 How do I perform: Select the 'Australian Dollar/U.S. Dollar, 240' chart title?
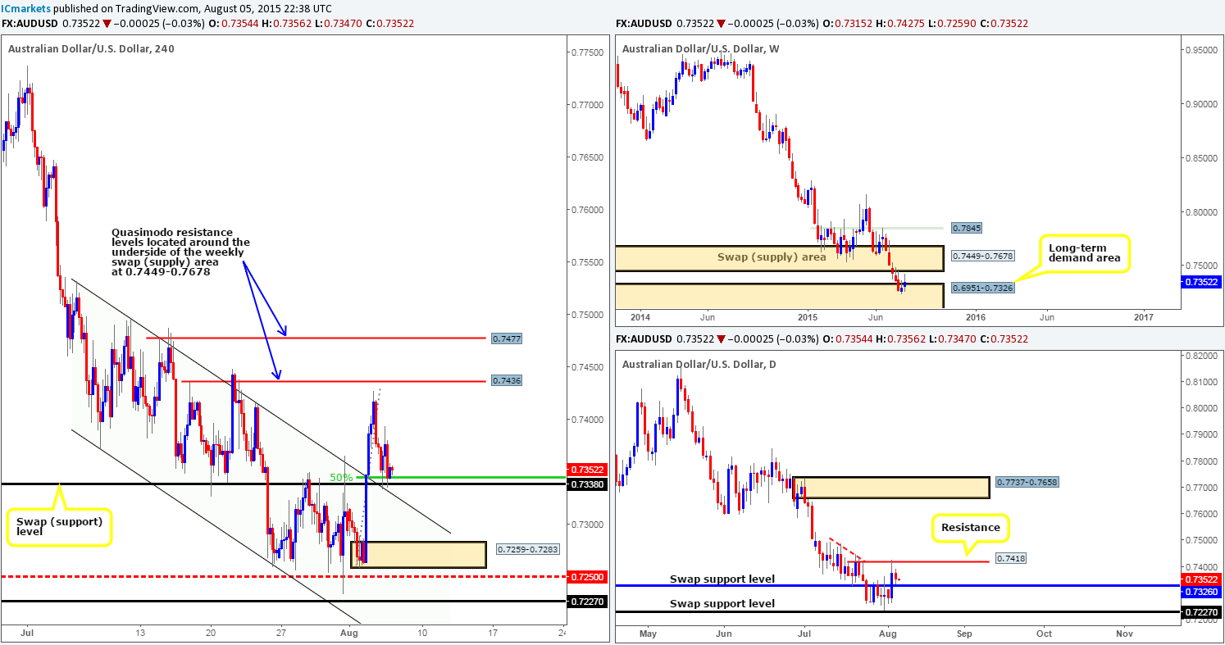(91, 49)
